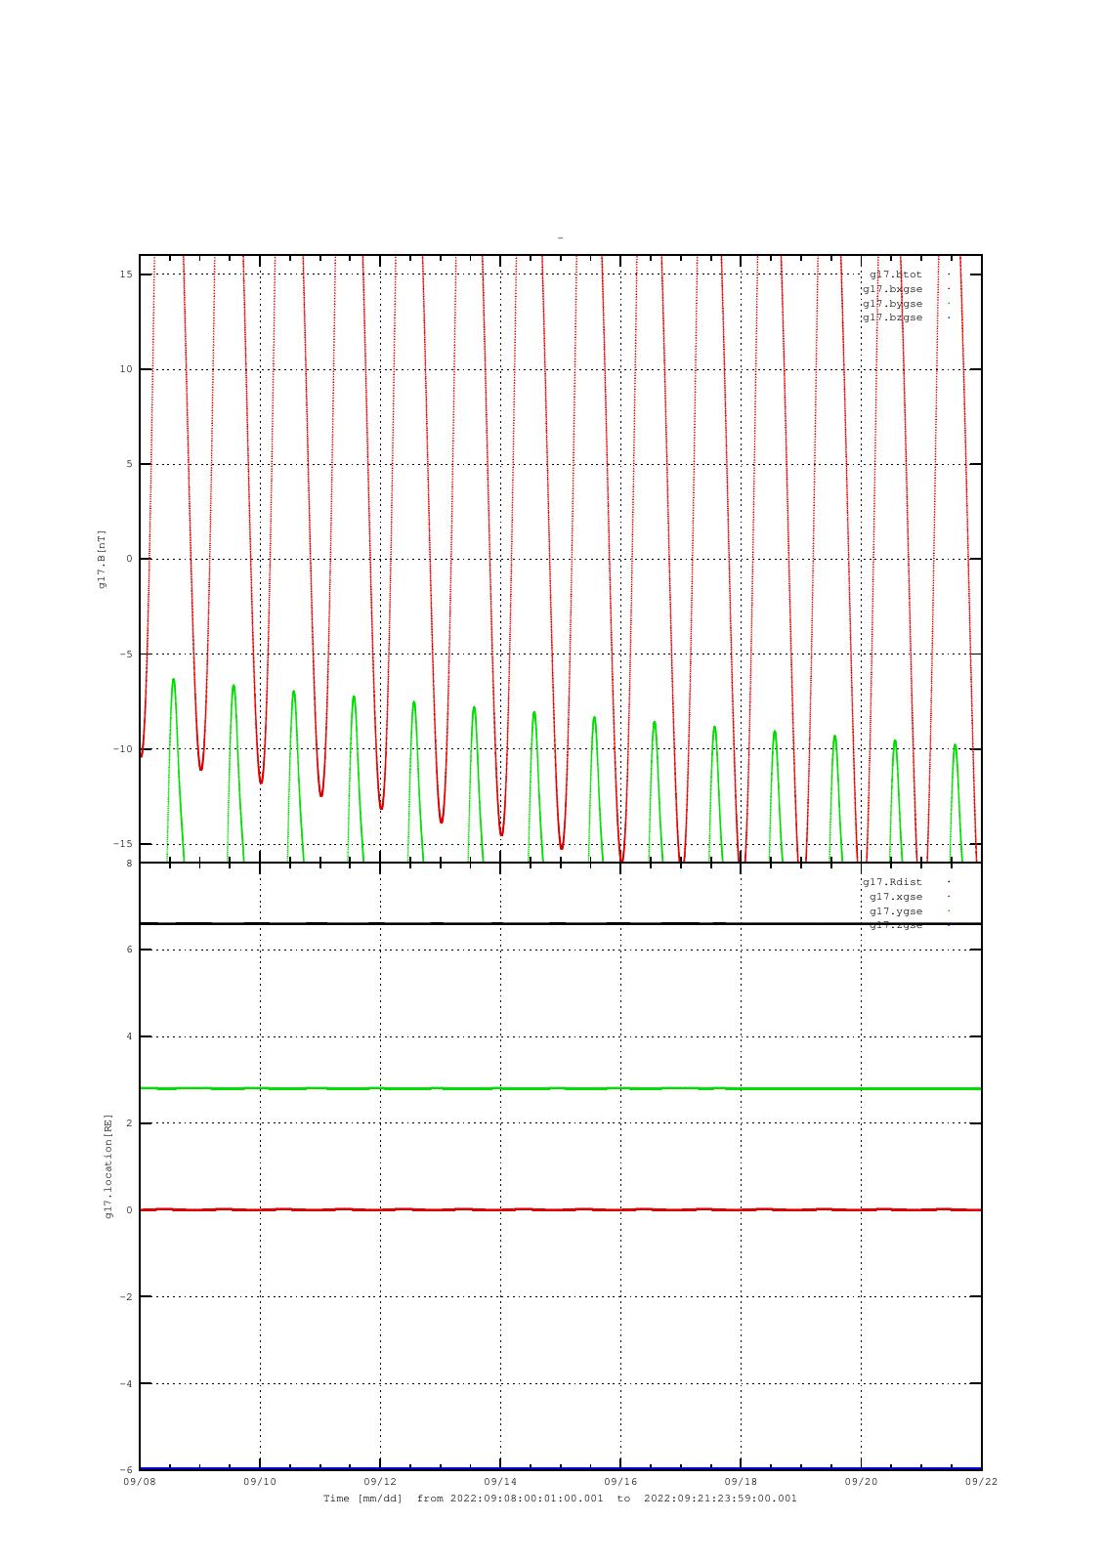Click the g17.B[nT] axis title

point(101,559)
